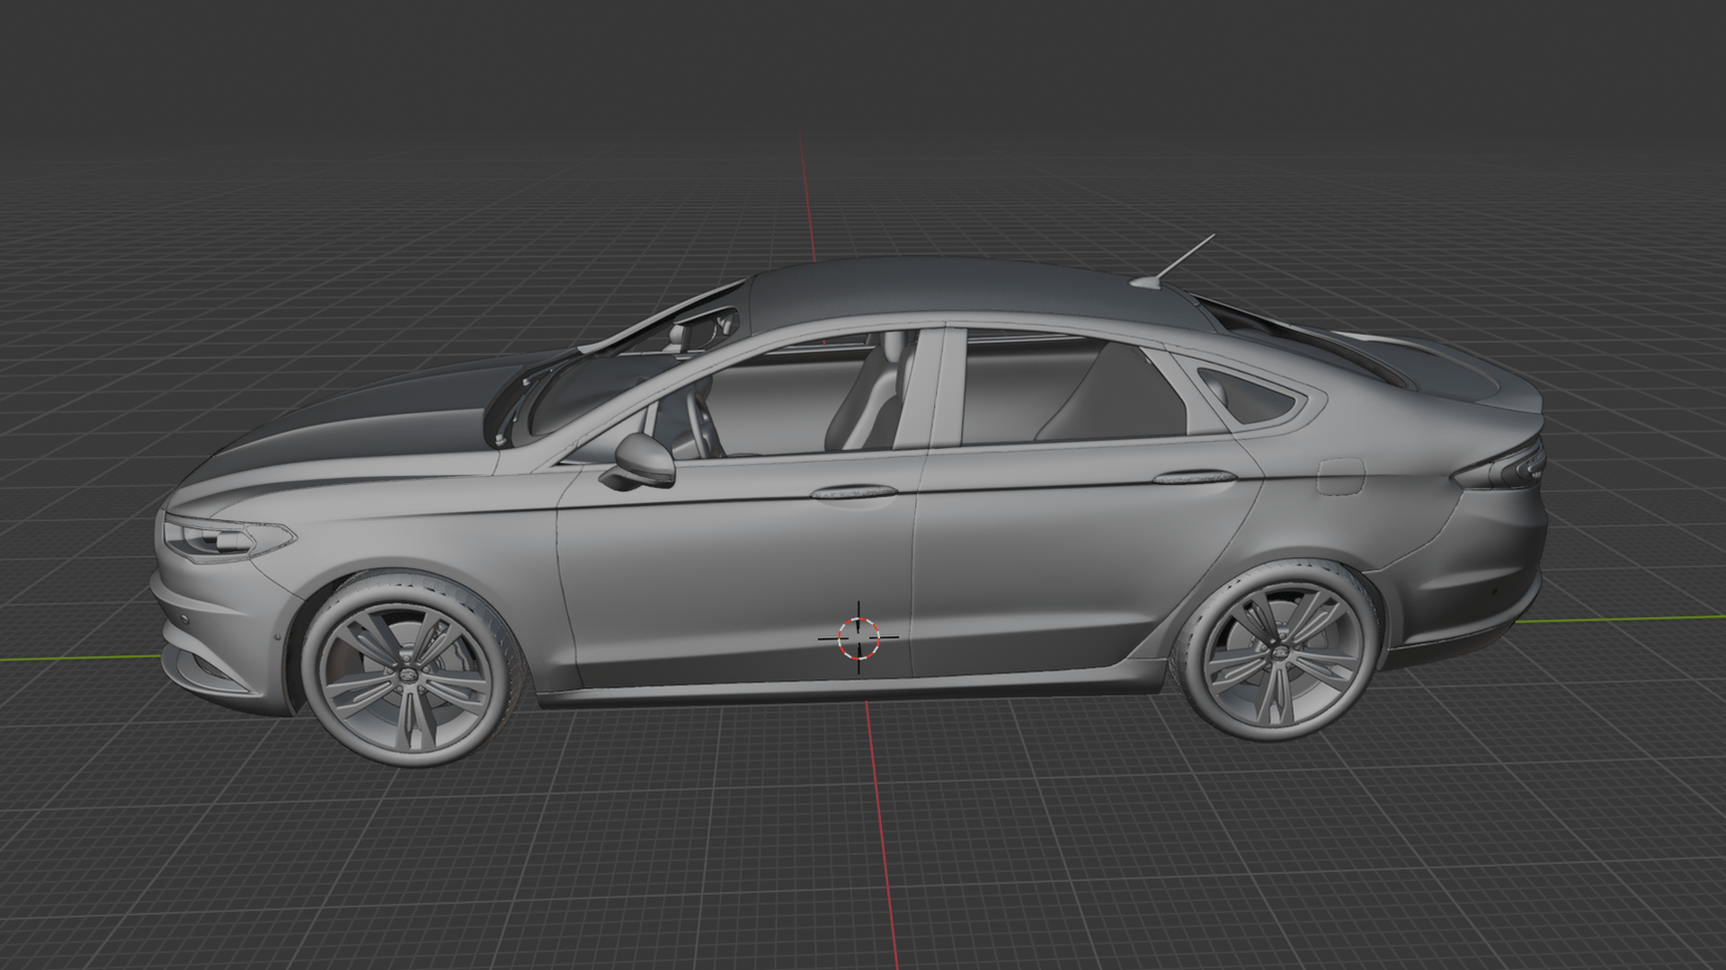Select the front headlight
This screenshot has width=1726, height=970.
click(x=228, y=537)
